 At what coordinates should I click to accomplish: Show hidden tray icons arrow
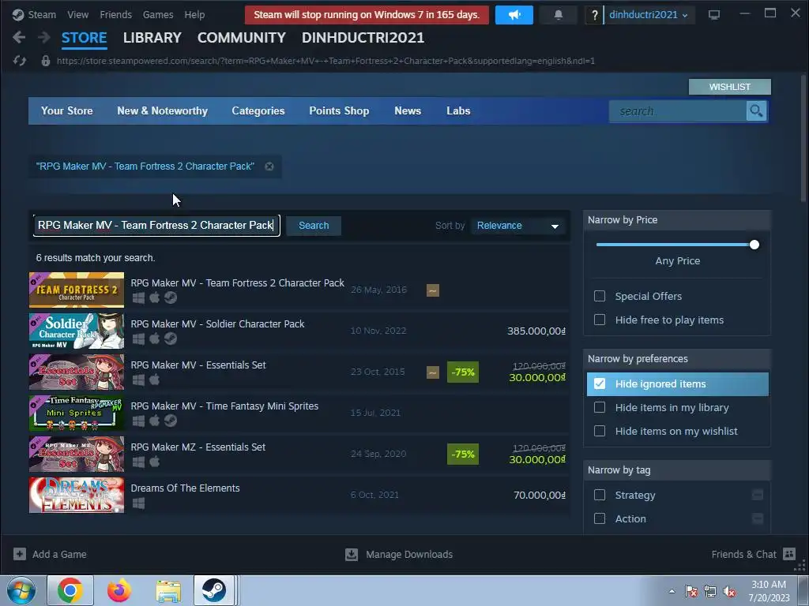tap(672, 591)
